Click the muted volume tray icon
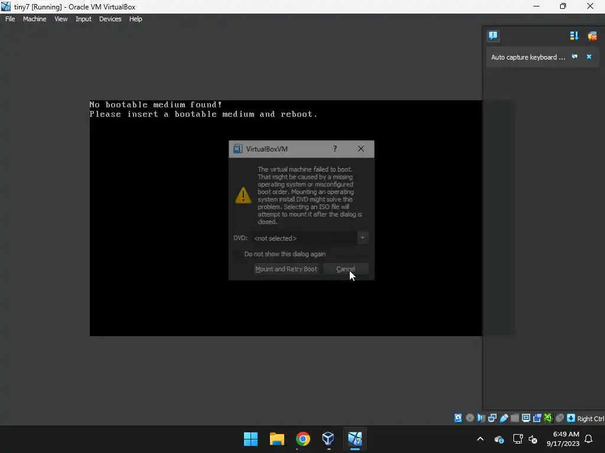This screenshot has height=453, width=605. click(x=533, y=439)
